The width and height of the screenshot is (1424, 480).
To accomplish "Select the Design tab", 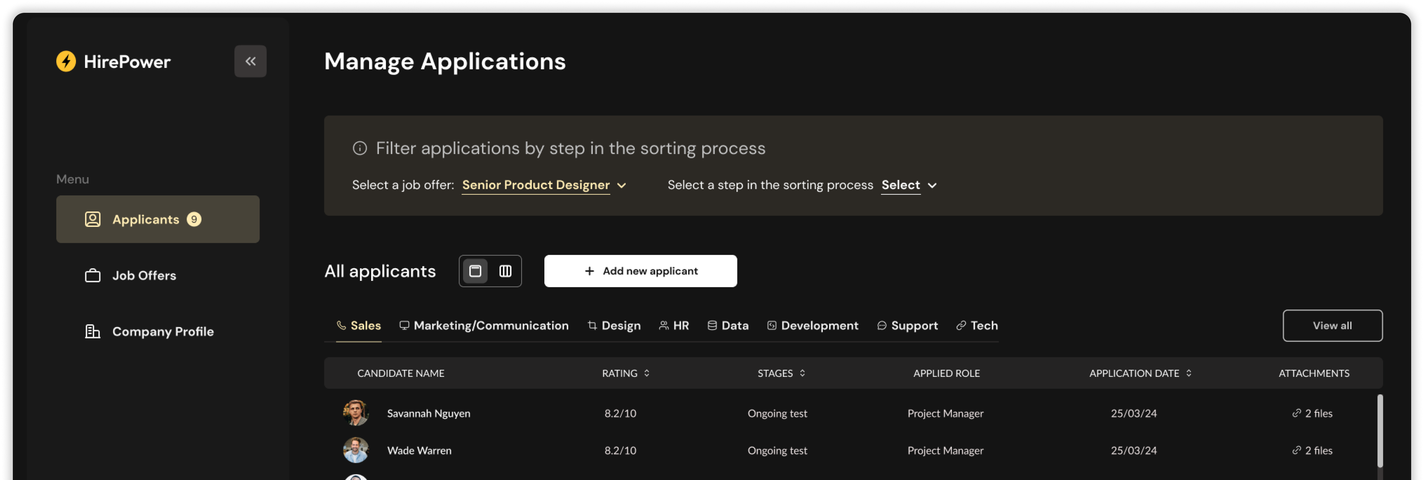I will [x=614, y=325].
